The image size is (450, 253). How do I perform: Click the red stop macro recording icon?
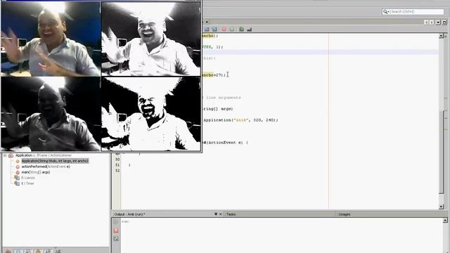pyautogui.click(x=224, y=30)
